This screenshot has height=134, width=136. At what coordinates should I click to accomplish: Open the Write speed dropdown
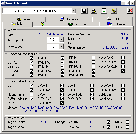click(61, 47)
